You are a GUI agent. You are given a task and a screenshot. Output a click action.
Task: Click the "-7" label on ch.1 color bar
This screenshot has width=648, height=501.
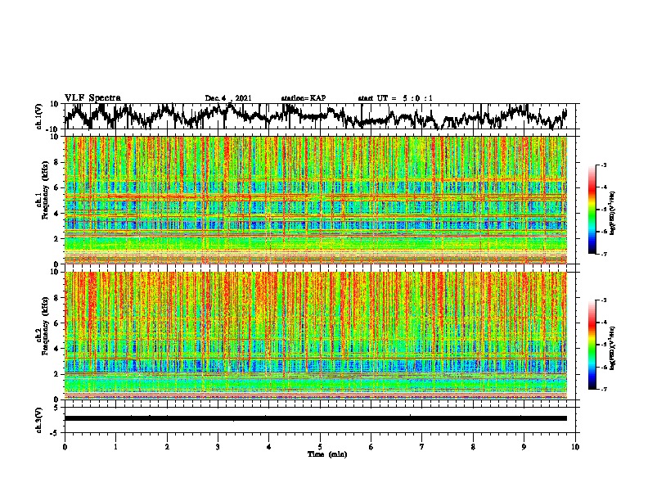pos(604,254)
